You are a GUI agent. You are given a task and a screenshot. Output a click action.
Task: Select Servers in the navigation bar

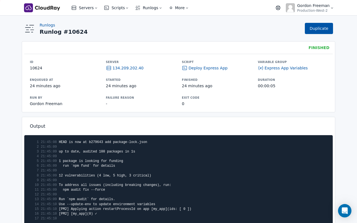point(86,8)
